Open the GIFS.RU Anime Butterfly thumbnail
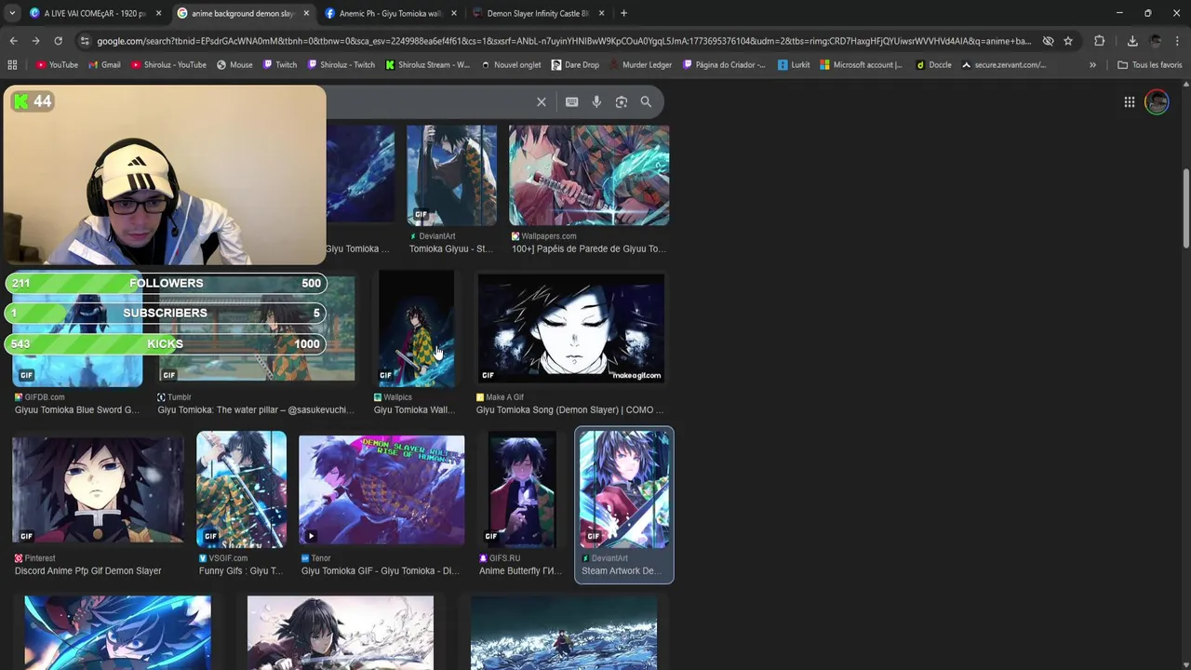The width and height of the screenshot is (1191, 670). point(521,489)
